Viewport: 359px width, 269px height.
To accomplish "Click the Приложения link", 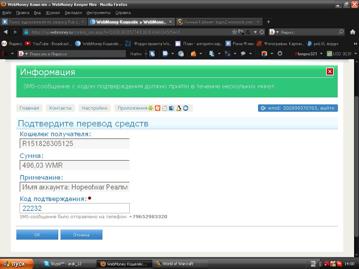I will pyautogui.click(x=132, y=108).
